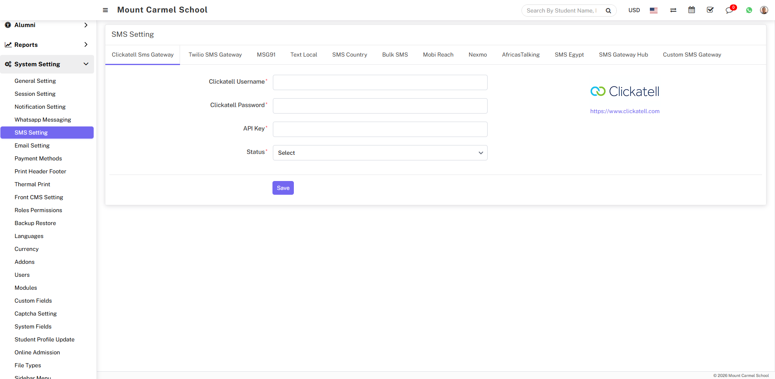Open the calendar icon in header
This screenshot has width=775, height=379.
691,10
